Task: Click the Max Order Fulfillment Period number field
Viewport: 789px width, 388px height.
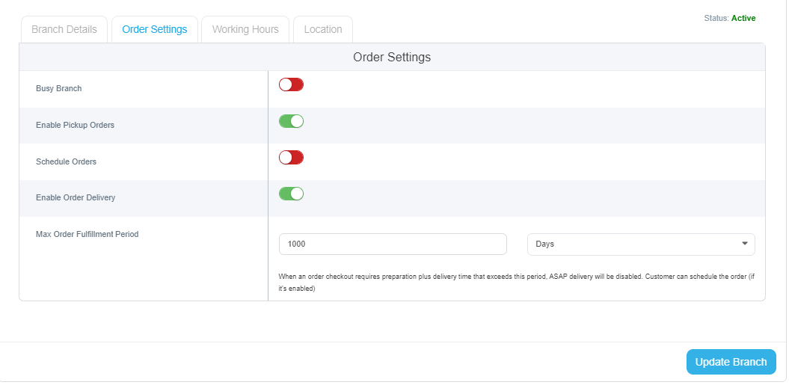Action: [393, 244]
